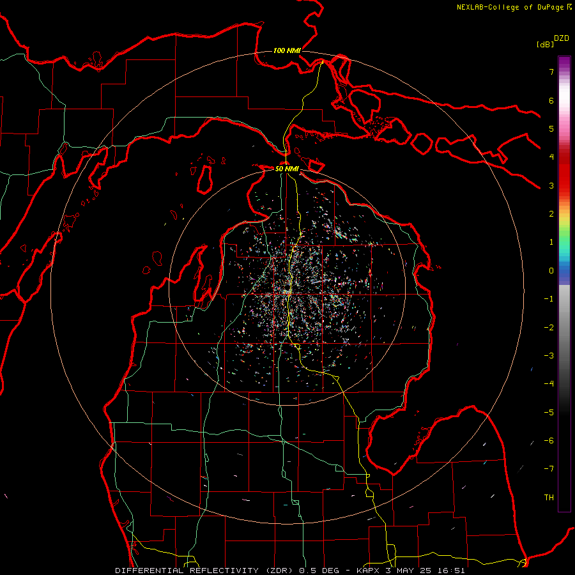Click the -7 dB value on the scale

click(x=549, y=469)
